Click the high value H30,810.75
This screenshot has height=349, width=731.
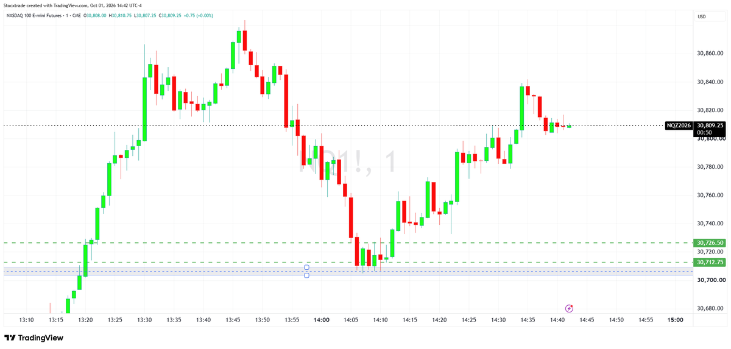coord(121,15)
